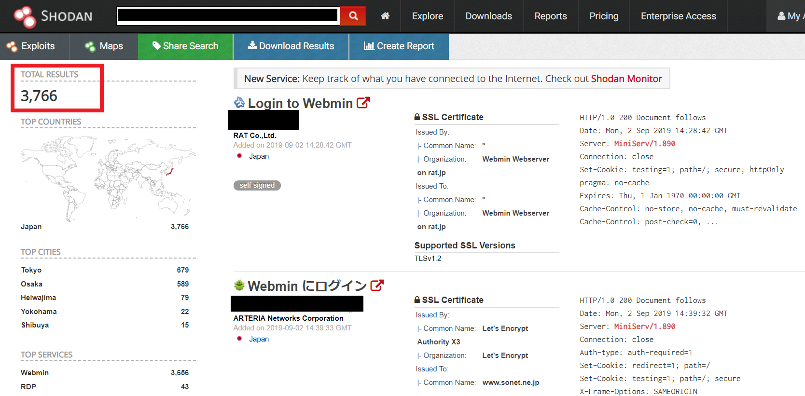Filter by Japan in top countries

31,227
